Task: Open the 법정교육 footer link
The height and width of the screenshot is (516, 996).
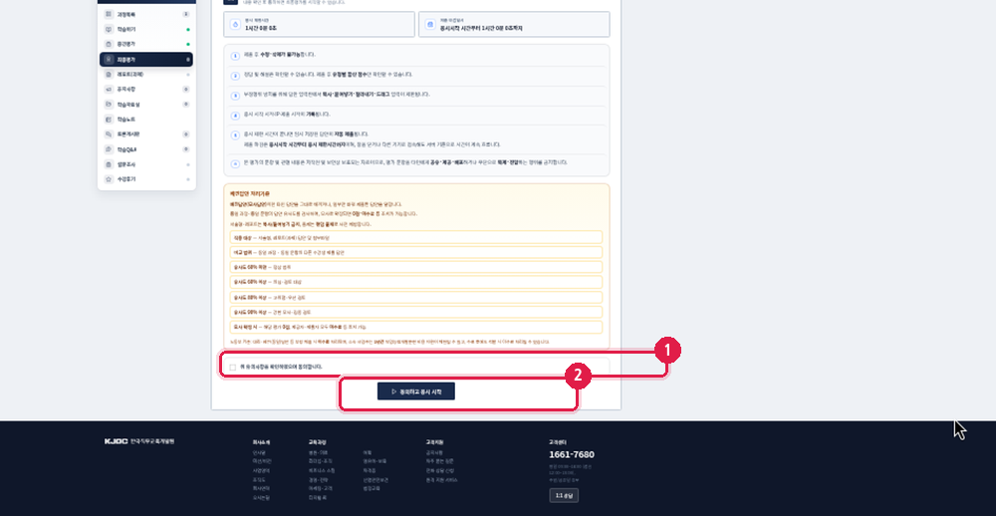Action: 371,489
